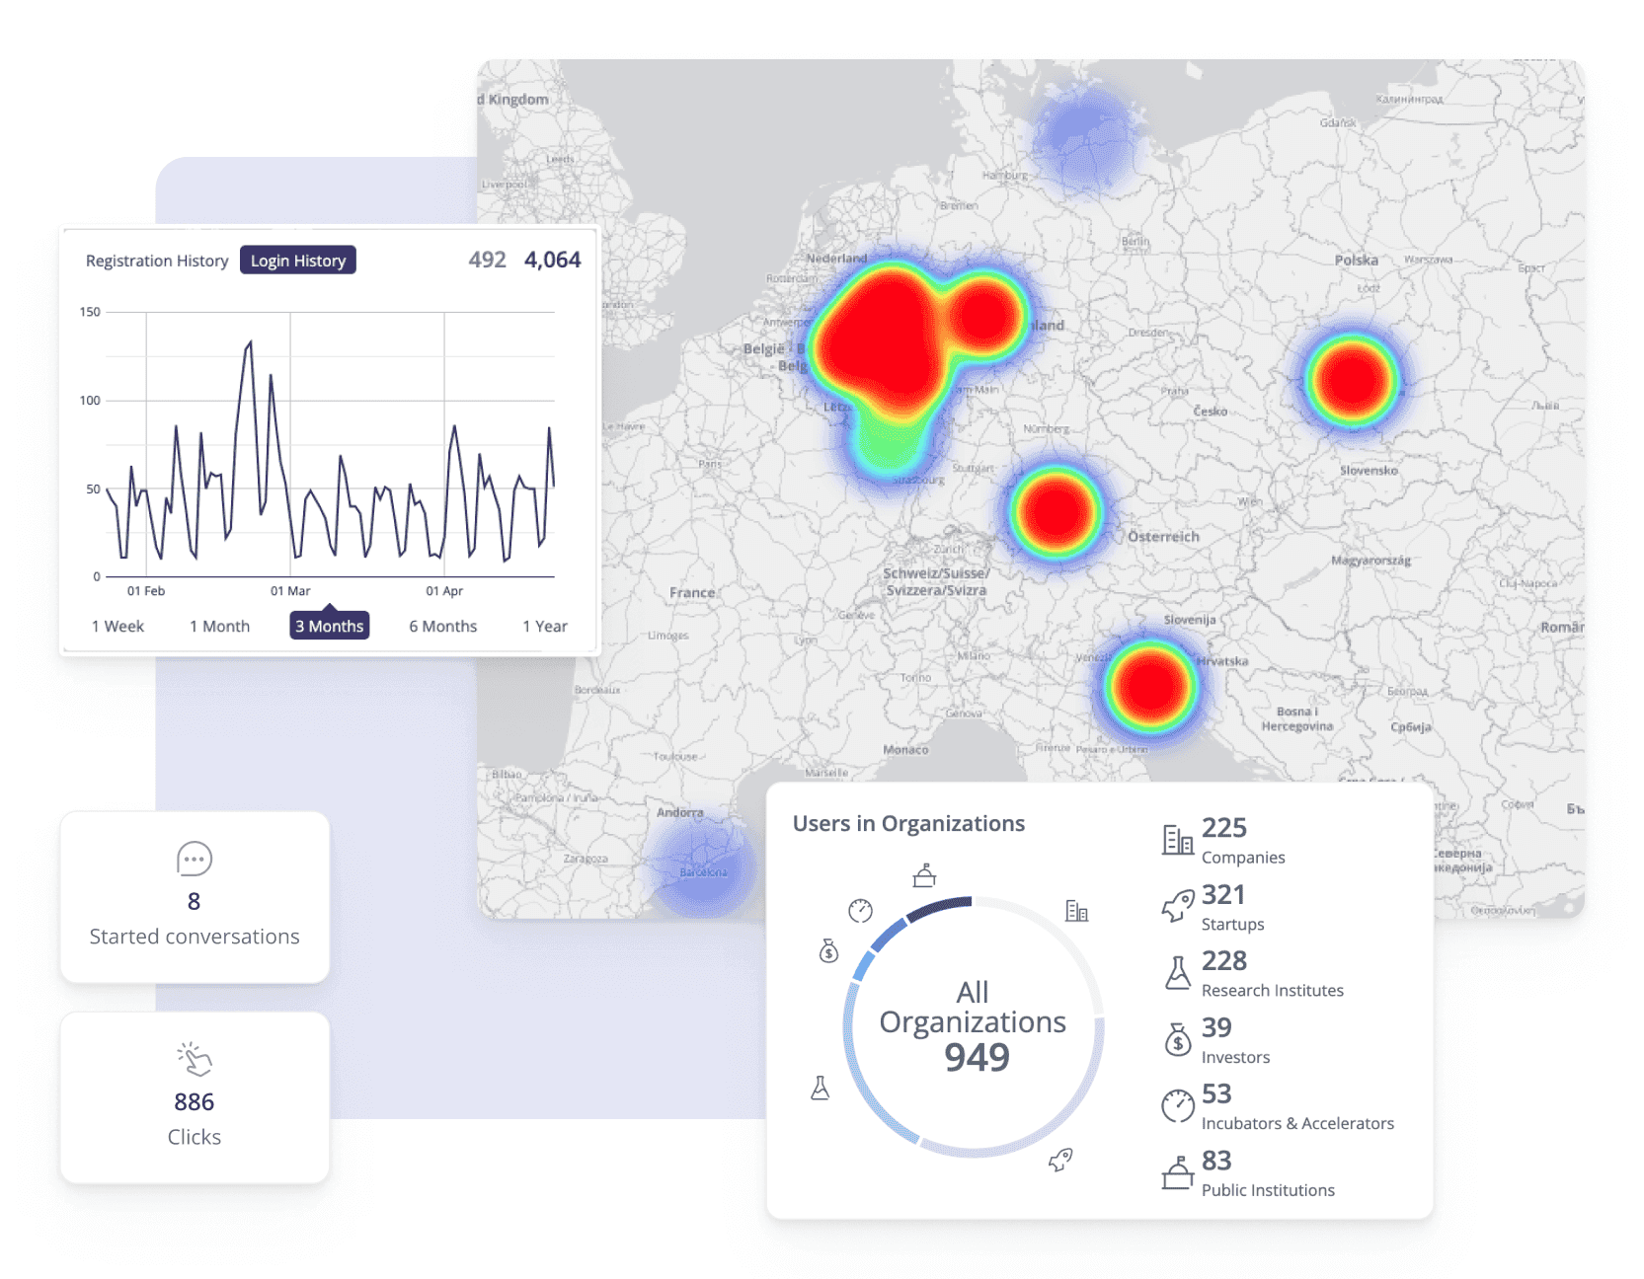Screen dimensions: 1644x1279
Task: Click rocket icon beside the donut chart
Action: [x=1060, y=1160]
